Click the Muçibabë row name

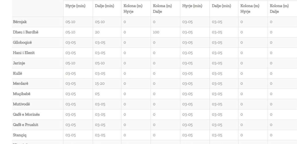[22, 94]
